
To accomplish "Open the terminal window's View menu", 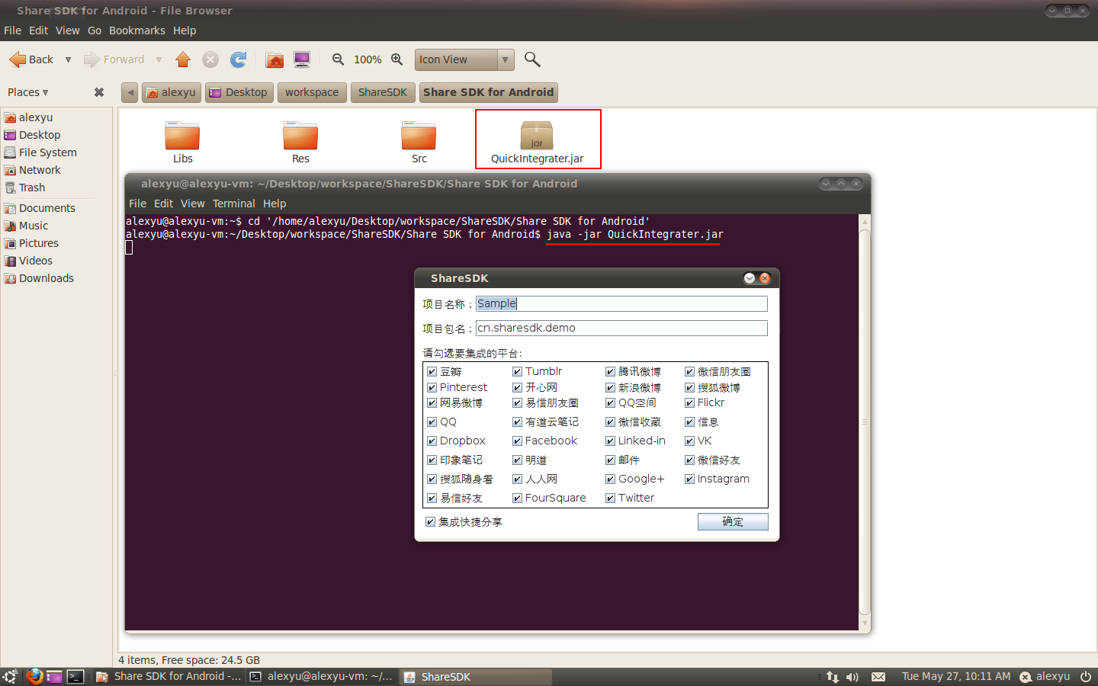I will 193,204.
